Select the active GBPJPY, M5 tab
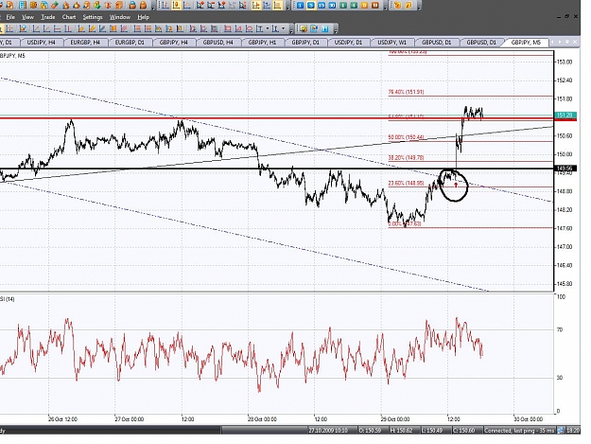The image size is (591, 444). tap(526, 43)
